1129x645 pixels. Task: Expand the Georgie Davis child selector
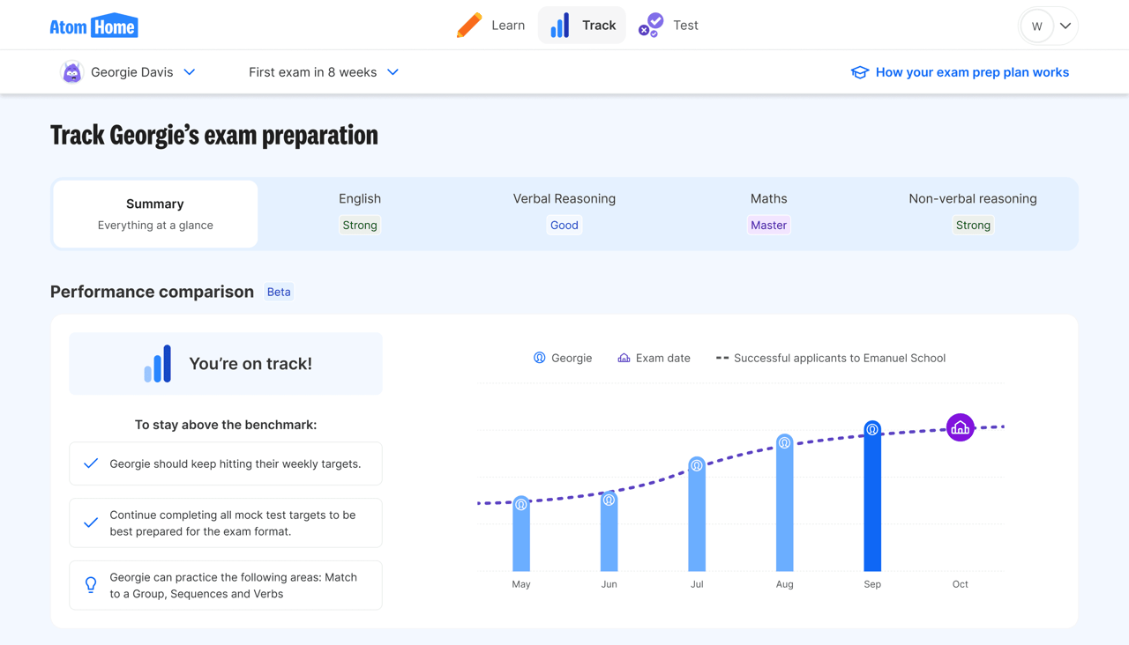[x=190, y=72]
